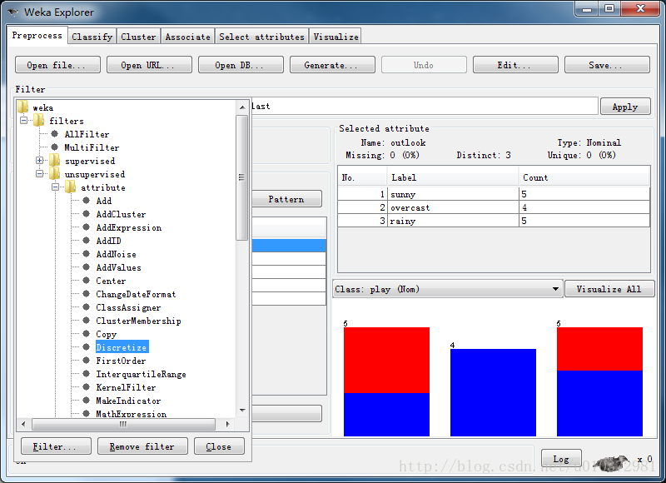
Task: Click the Open file... button
Action: (57, 65)
